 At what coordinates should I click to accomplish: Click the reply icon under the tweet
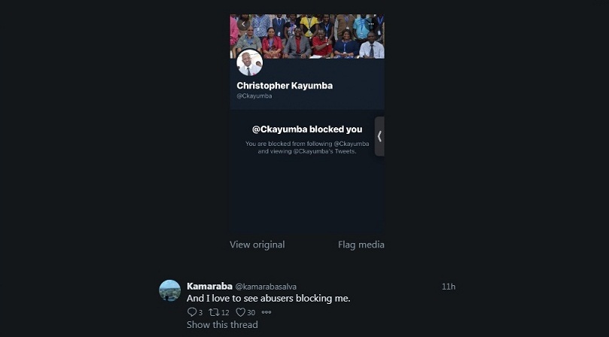pos(191,312)
